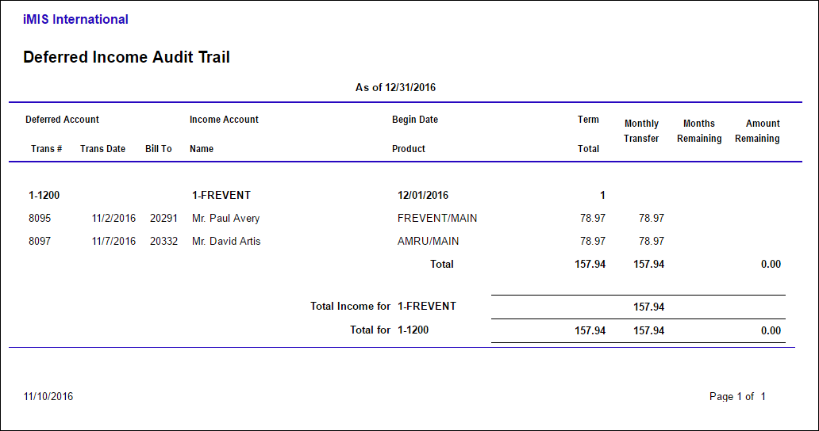This screenshot has width=819, height=431.
Task: Click the Months Remaining column header
Action: [x=699, y=131]
